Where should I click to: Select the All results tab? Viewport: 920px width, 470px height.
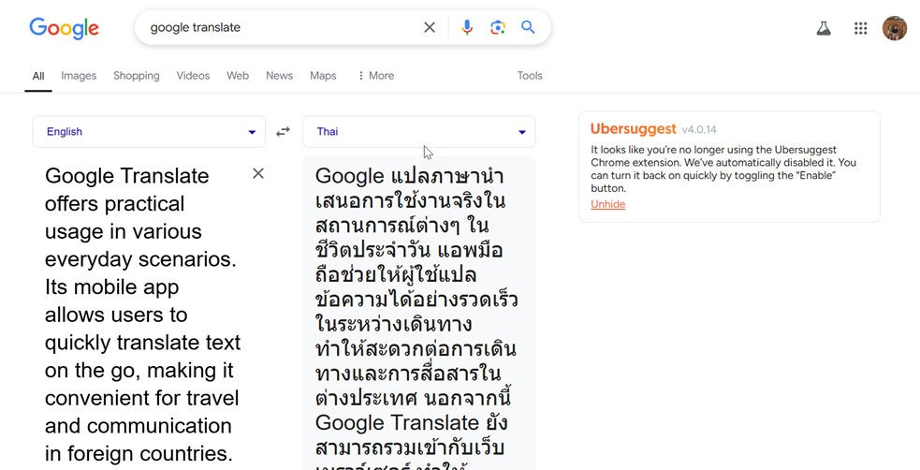click(38, 76)
